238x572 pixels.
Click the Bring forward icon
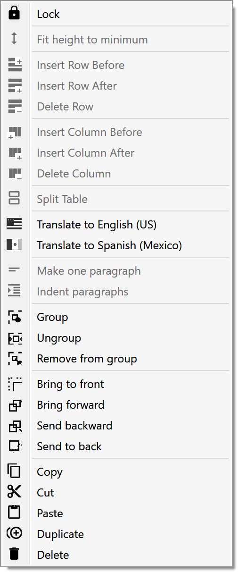pyautogui.click(x=15, y=405)
